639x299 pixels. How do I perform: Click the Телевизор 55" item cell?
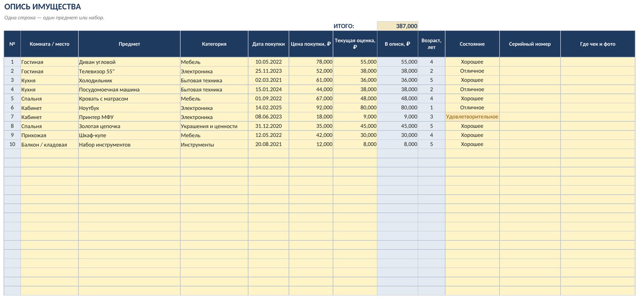[129, 71]
